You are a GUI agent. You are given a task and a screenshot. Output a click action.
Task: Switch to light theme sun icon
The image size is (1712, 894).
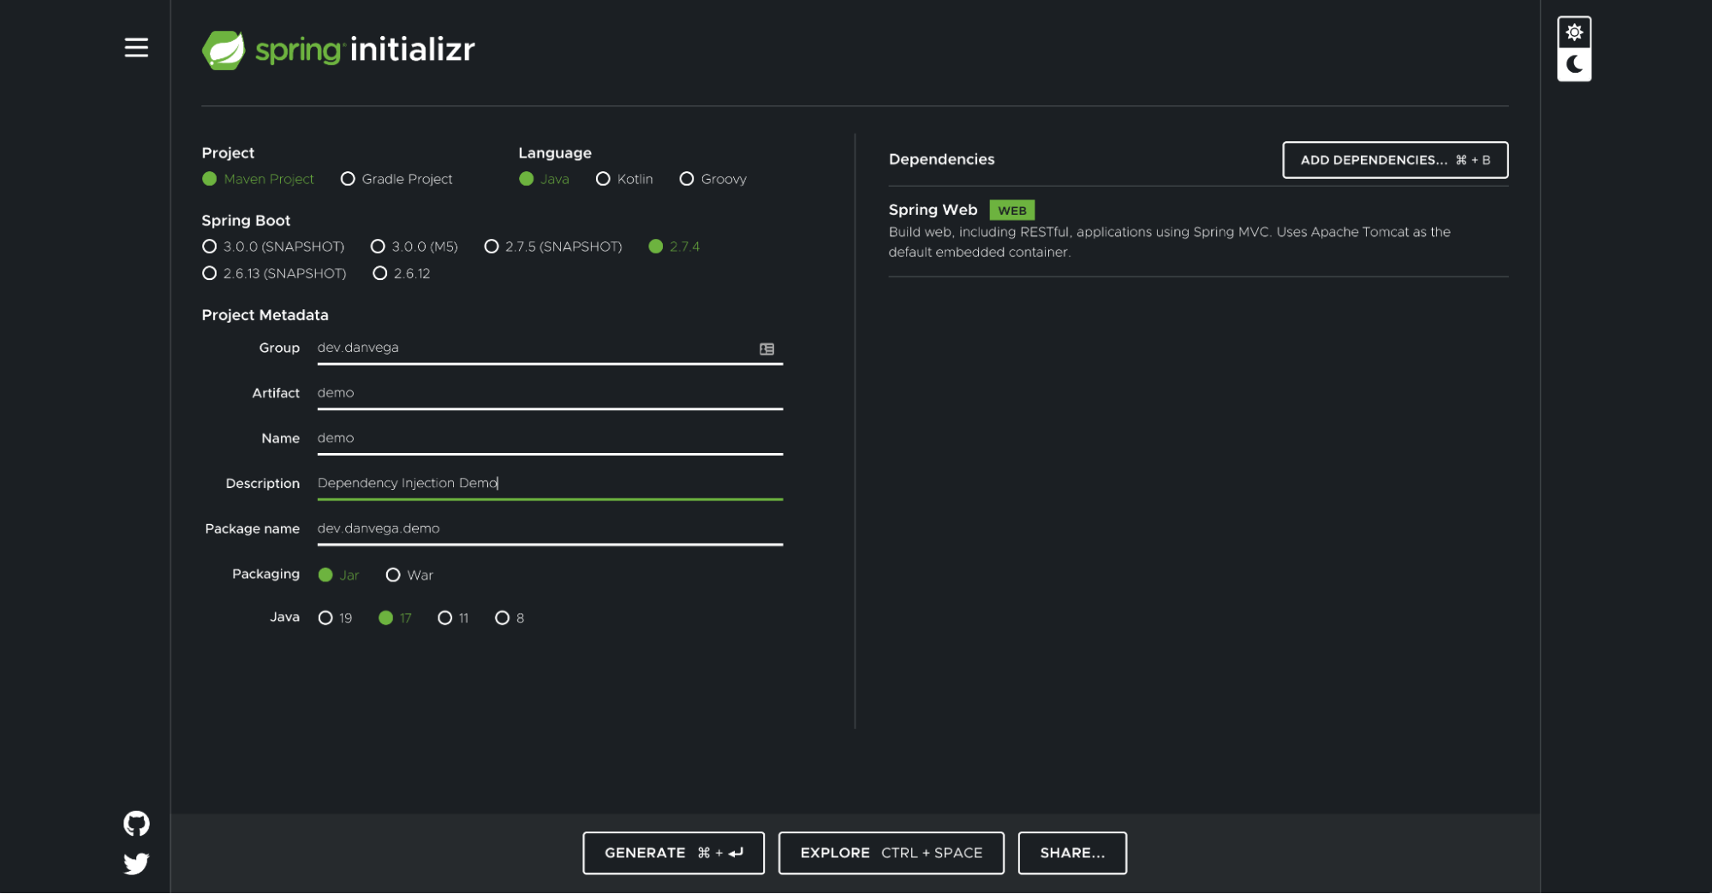1574,33
